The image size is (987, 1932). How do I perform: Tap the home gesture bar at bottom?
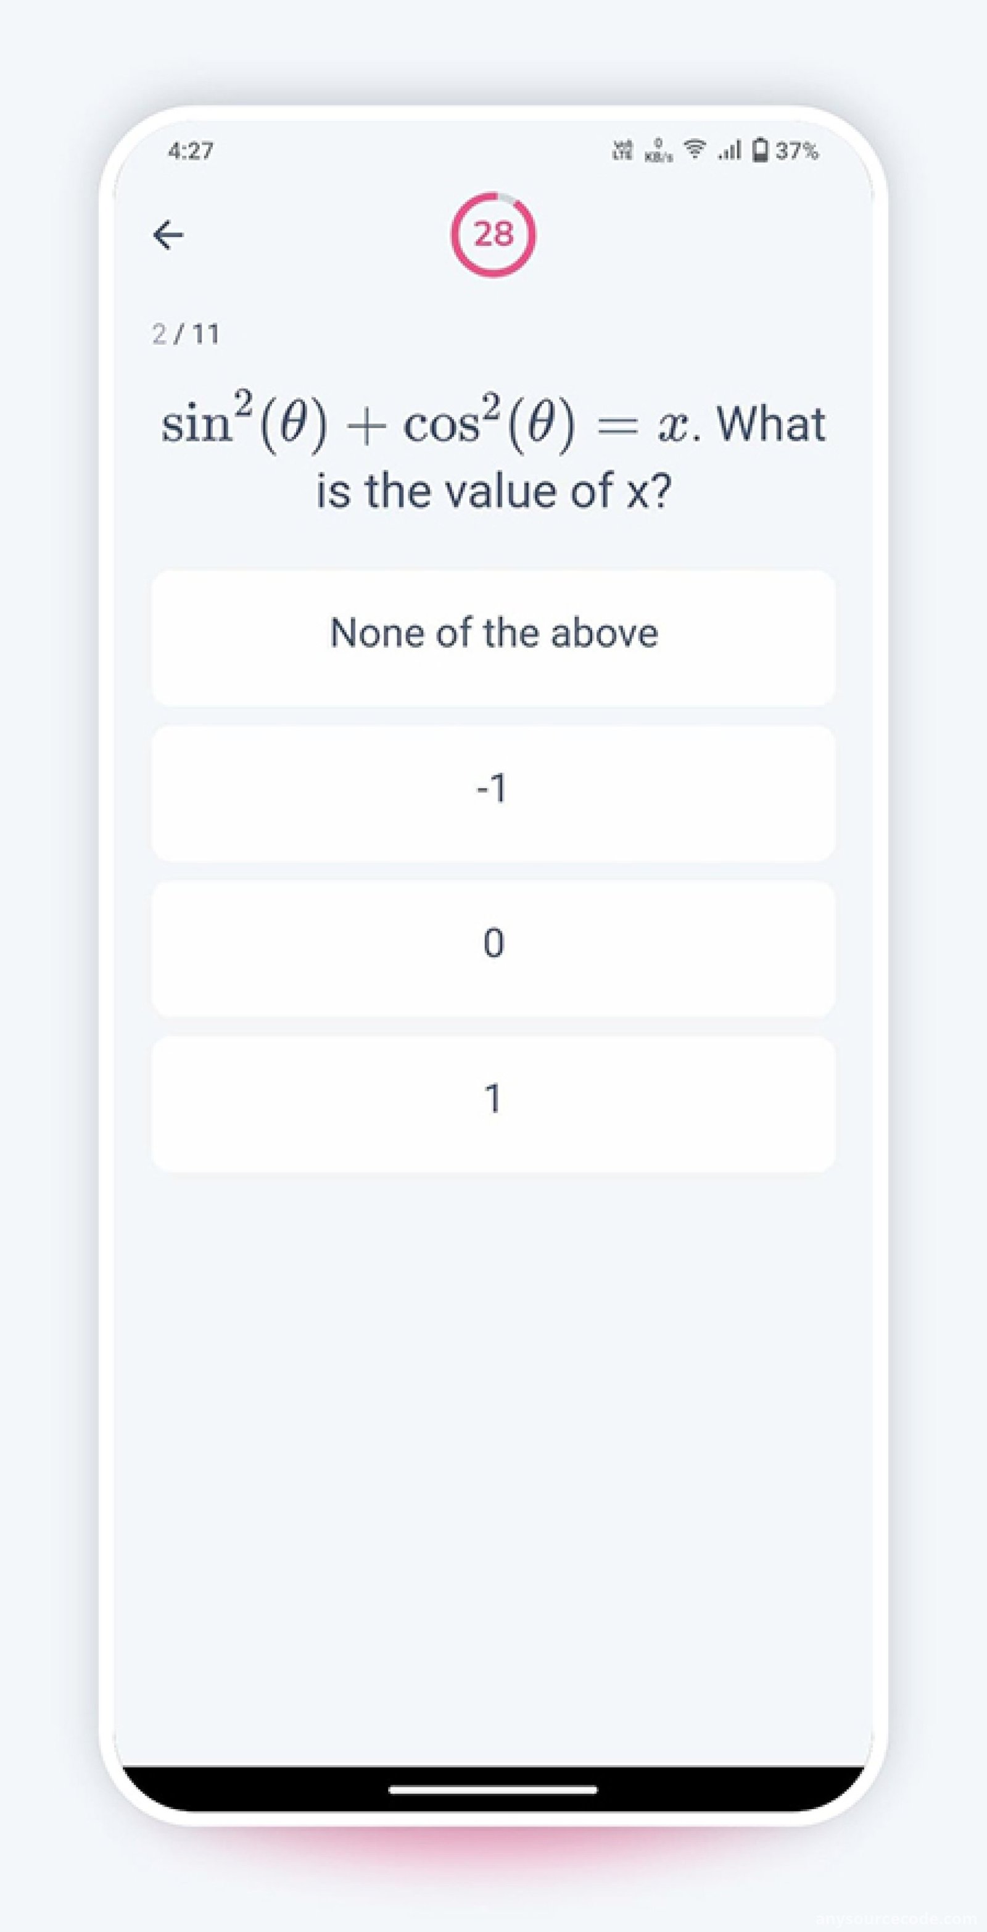pyautogui.click(x=493, y=1789)
